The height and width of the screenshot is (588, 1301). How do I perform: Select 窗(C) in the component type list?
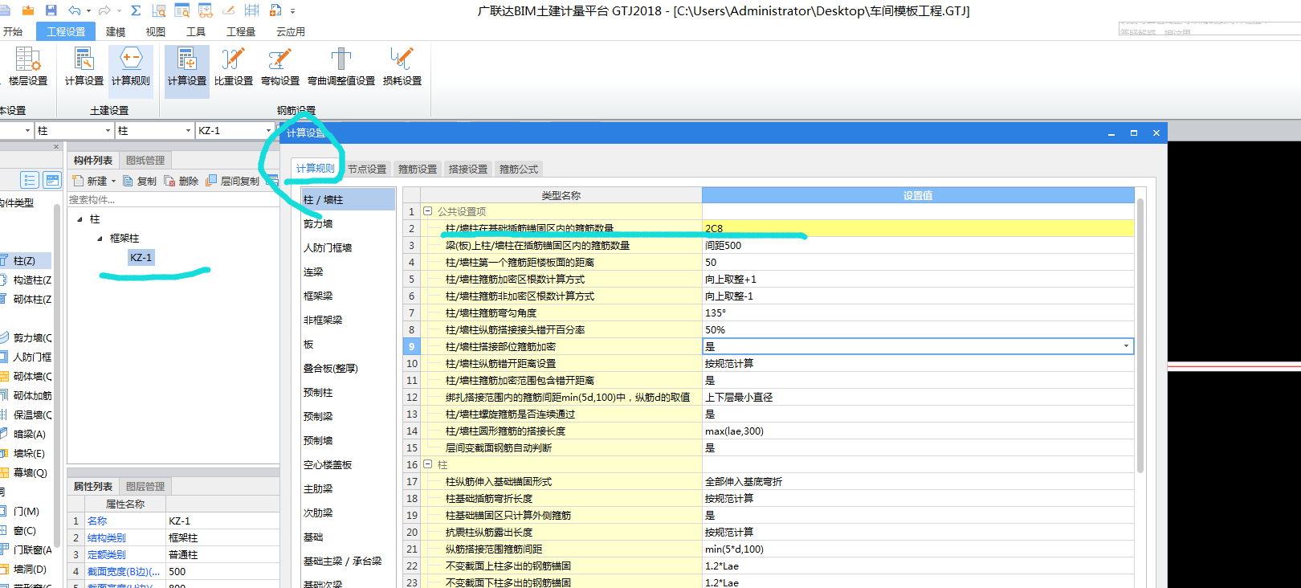(24, 530)
